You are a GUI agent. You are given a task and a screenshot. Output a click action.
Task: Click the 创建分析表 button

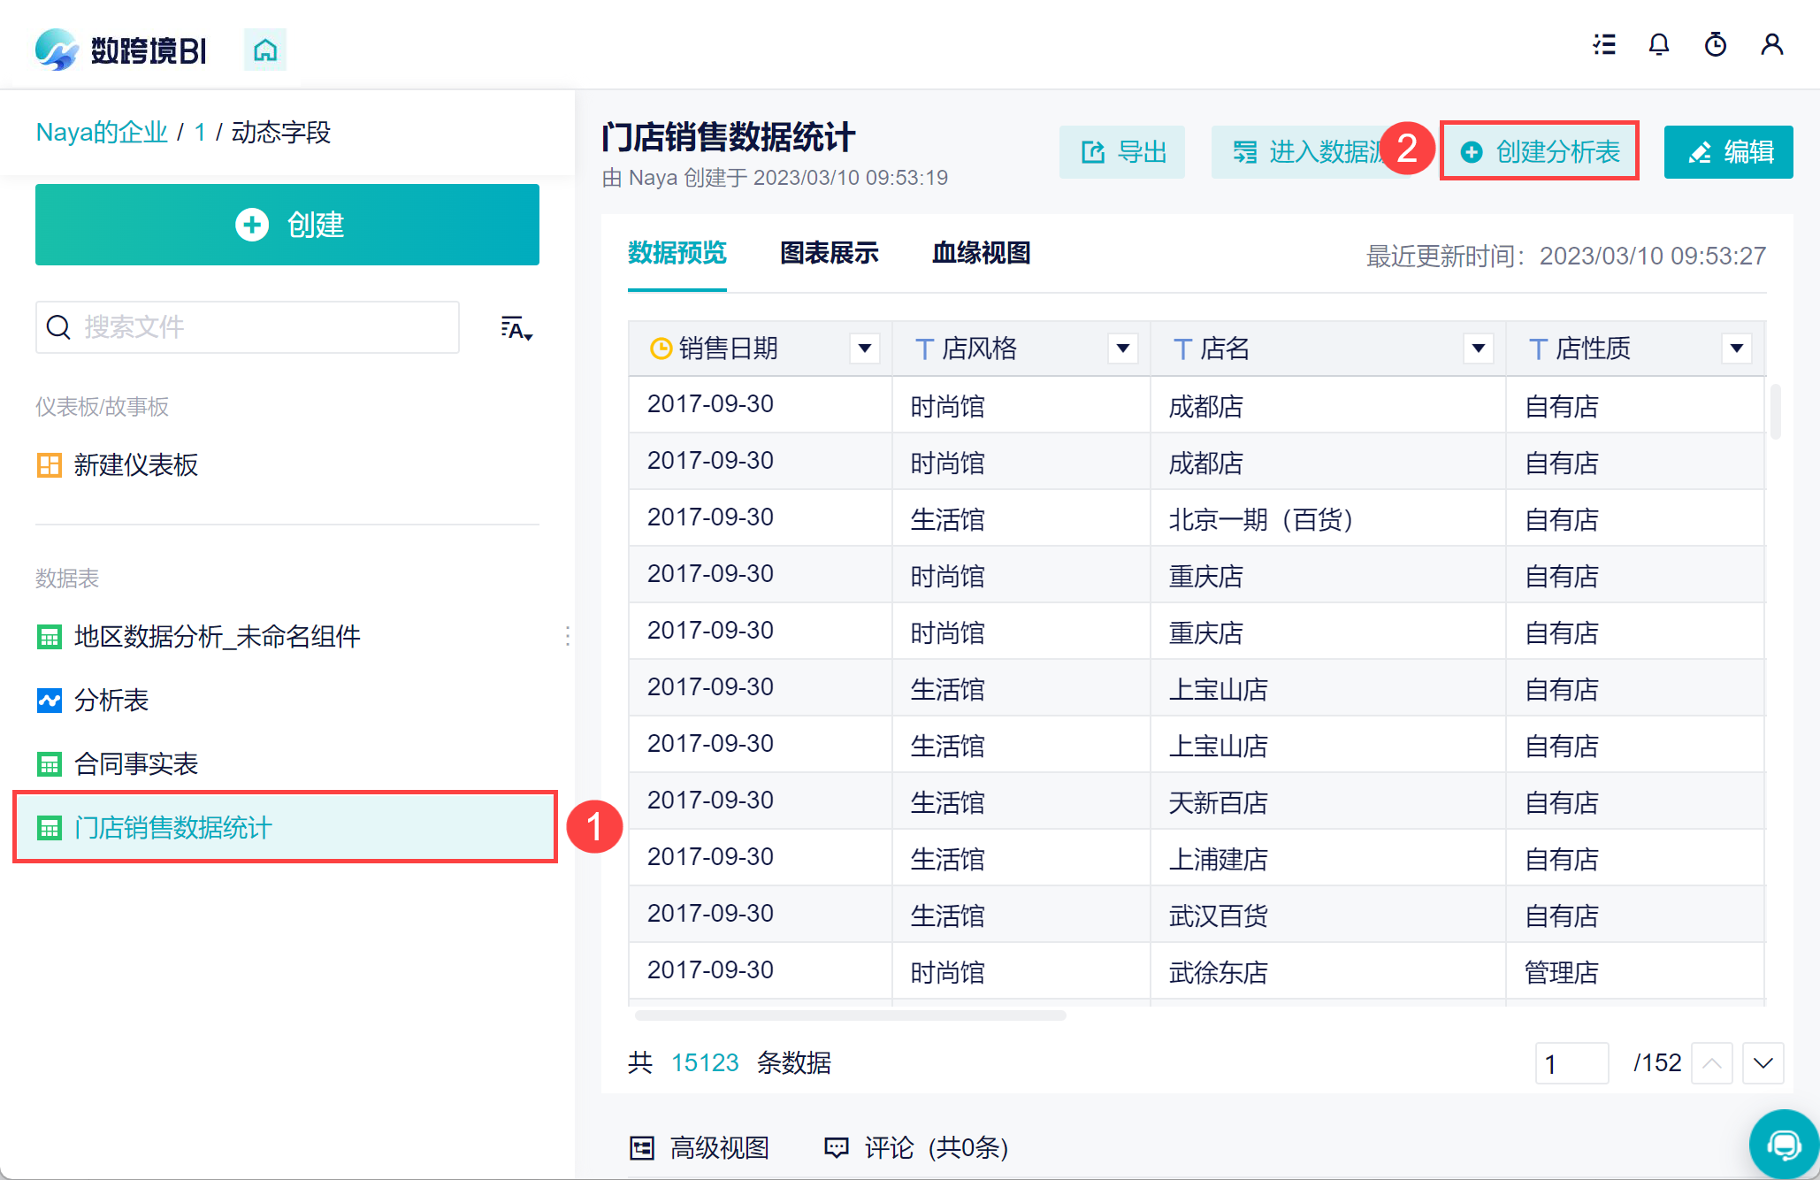point(1540,152)
